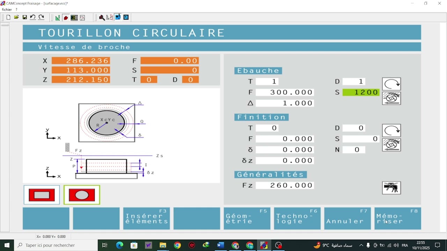Click the Finition N field
447x251 pixels.
(x=354, y=150)
